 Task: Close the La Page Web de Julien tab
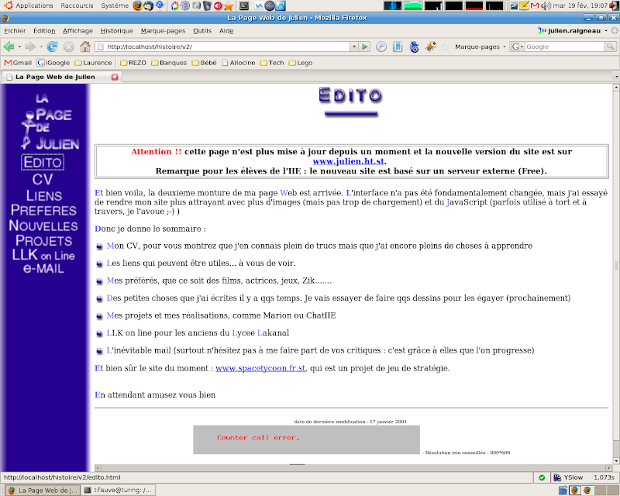tap(115, 77)
